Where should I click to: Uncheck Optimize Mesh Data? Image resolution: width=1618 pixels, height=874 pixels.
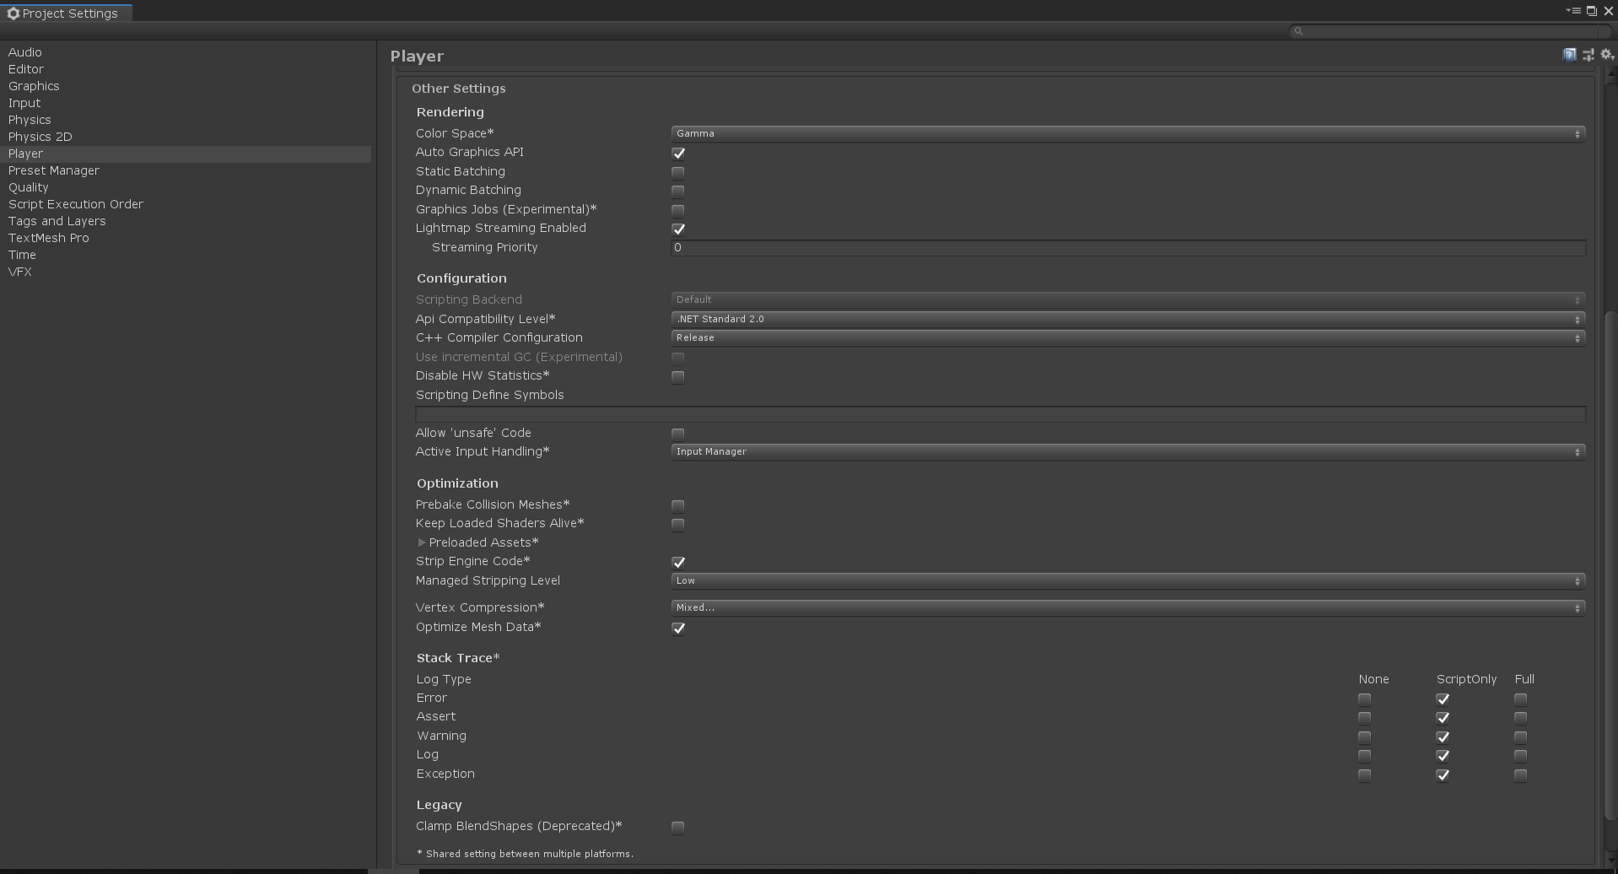tap(678, 628)
